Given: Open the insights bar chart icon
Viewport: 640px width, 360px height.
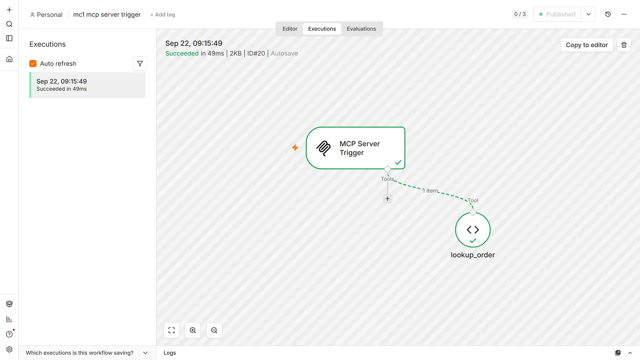Looking at the screenshot, I should pos(9,319).
